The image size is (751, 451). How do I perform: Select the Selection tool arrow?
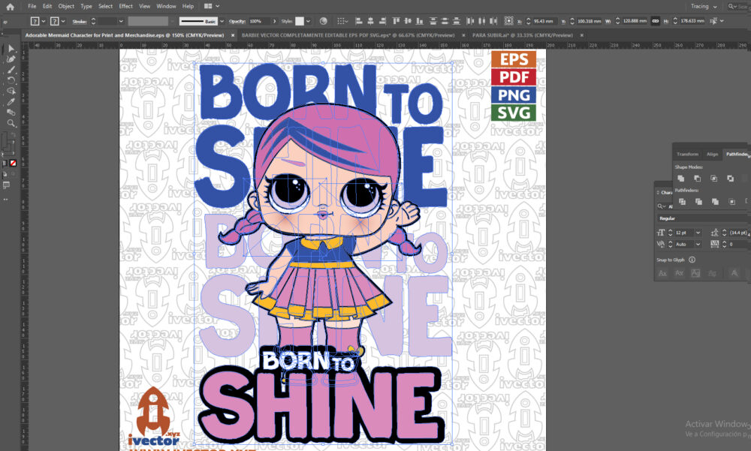click(x=11, y=49)
